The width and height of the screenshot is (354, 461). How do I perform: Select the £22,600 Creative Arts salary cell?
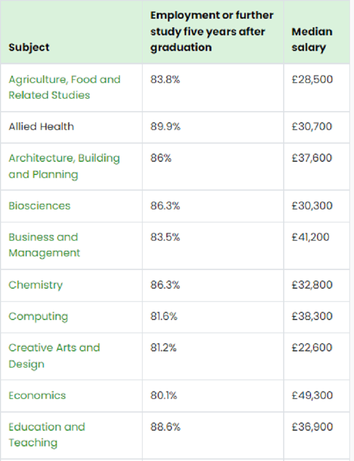tap(312, 348)
